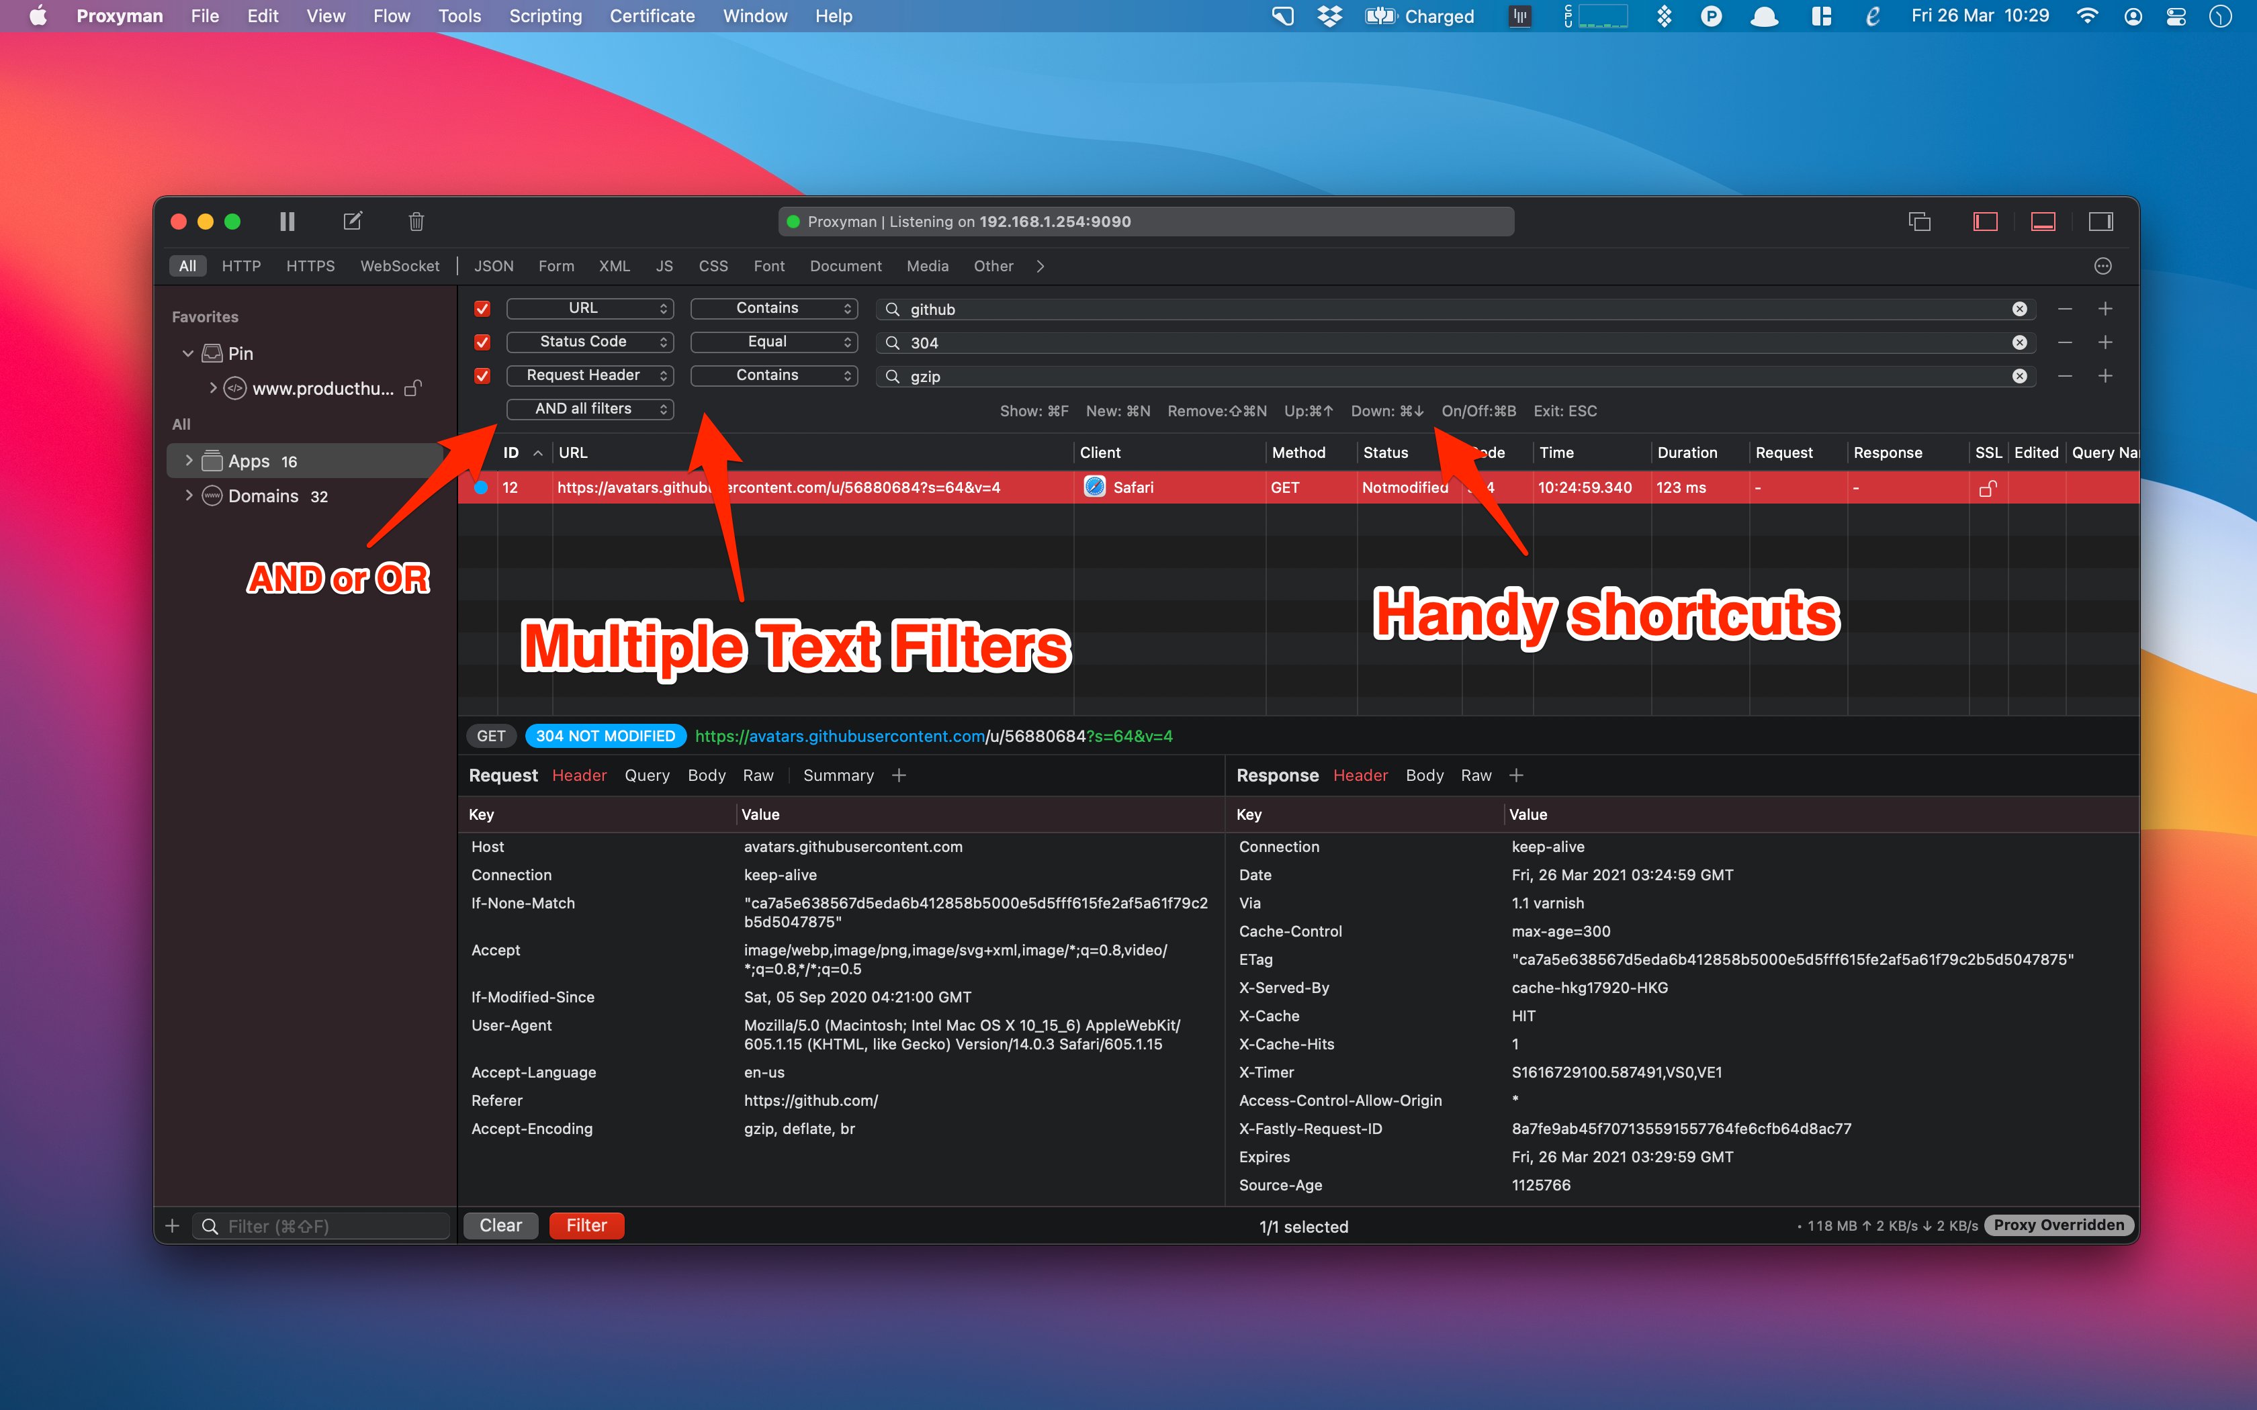This screenshot has width=2257, height=1410.
Task: Toggle the Status Code filter row checkbox
Action: (x=482, y=341)
